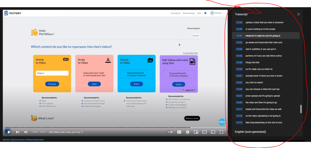Viewport: 311px width, 148px height.
Task: Jump to transcript timestamp 16:14
Action: 239,116
